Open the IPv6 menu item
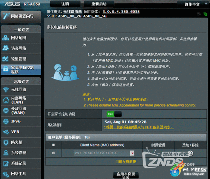Viewport: 210px width, 179px height. point(21,121)
